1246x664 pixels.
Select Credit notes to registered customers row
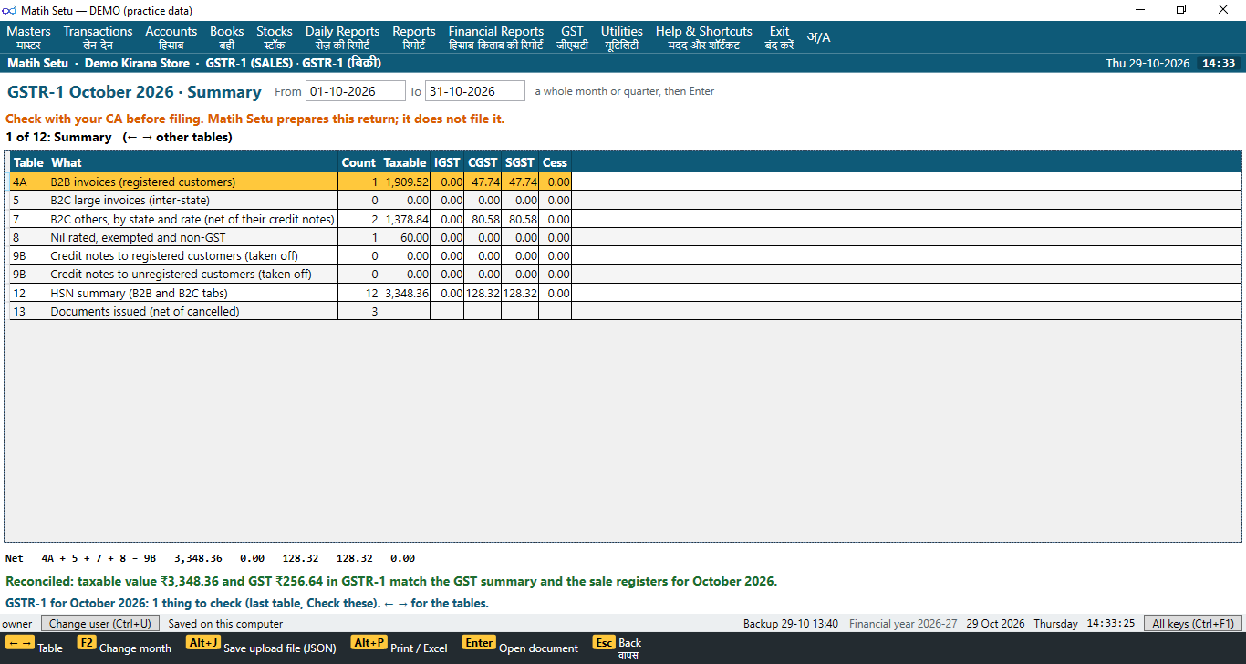[626, 255]
